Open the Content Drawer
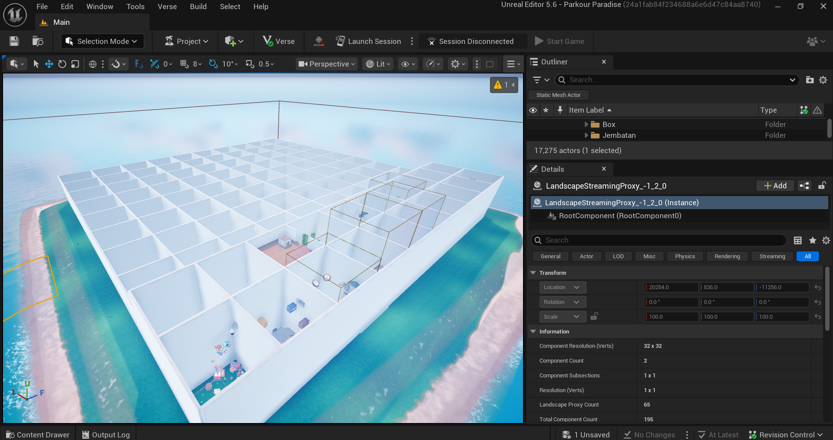833x440 pixels. (x=38, y=434)
